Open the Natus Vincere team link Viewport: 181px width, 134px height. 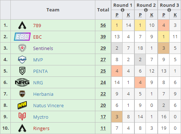click(x=48, y=105)
